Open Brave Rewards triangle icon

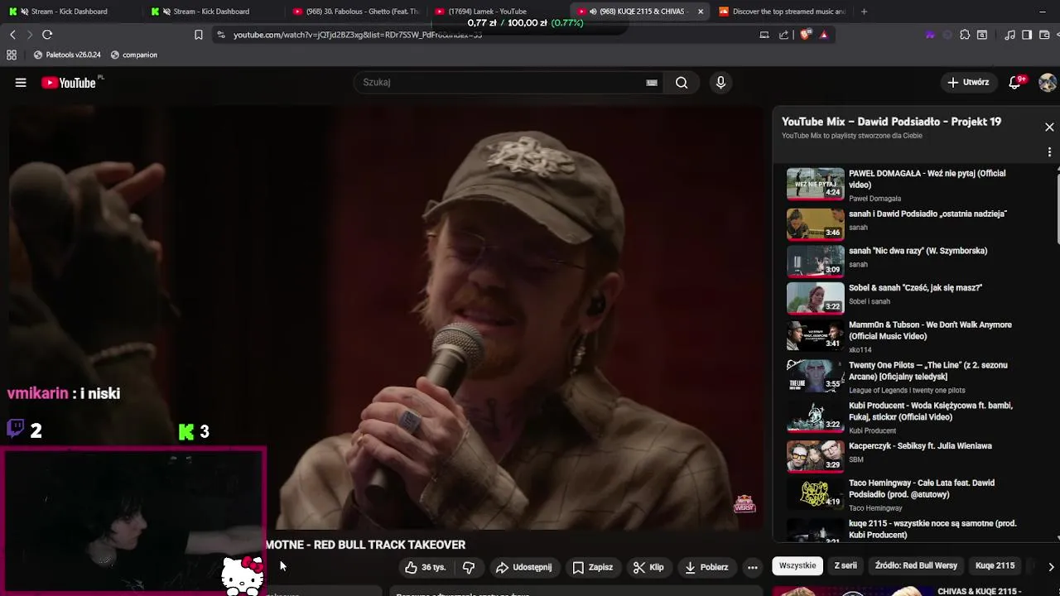(x=824, y=35)
